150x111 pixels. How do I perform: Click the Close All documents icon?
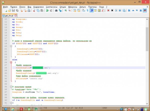tap(25, 10)
